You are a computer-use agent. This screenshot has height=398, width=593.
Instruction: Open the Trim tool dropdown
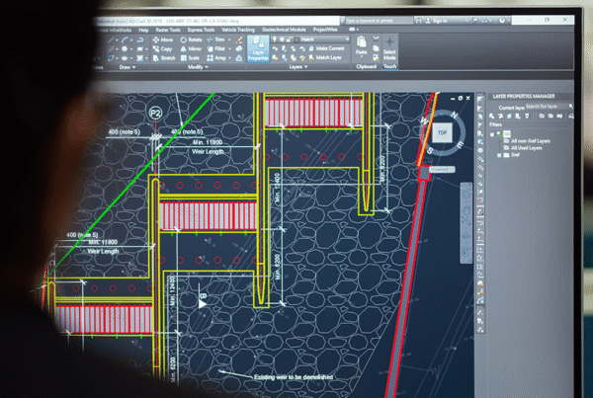click(x=219, y=40)
